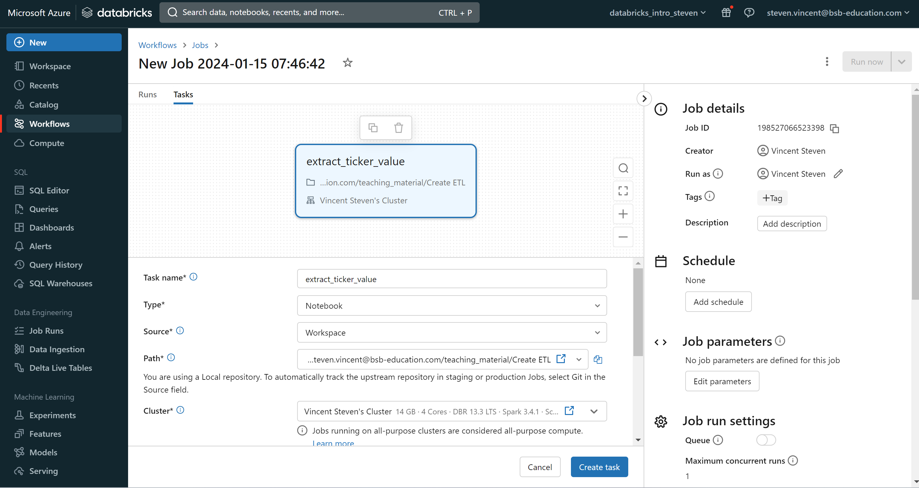Screen dimensions: 919x488
Task: Follow the Jobs breadcrumb link
Action: 200,45
